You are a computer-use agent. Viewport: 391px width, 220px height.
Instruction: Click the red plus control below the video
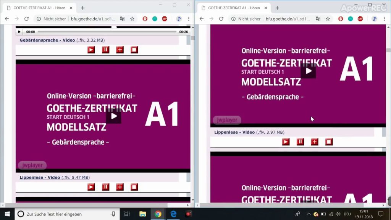120,187
